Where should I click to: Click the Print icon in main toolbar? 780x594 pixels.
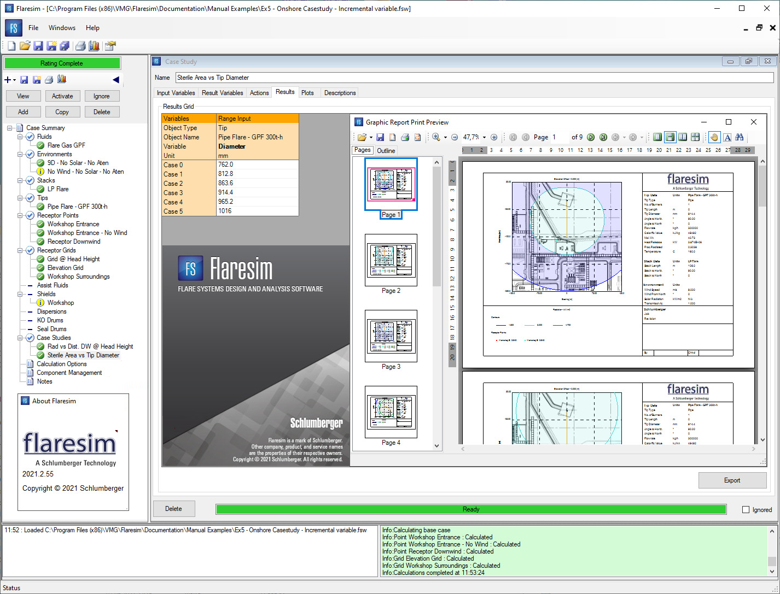(x=80, y=46)
